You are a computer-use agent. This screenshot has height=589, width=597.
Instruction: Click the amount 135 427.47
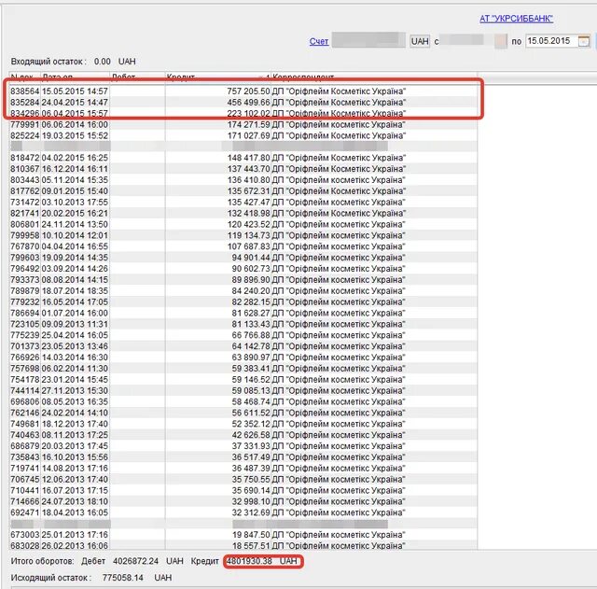(x=249, y=203)
